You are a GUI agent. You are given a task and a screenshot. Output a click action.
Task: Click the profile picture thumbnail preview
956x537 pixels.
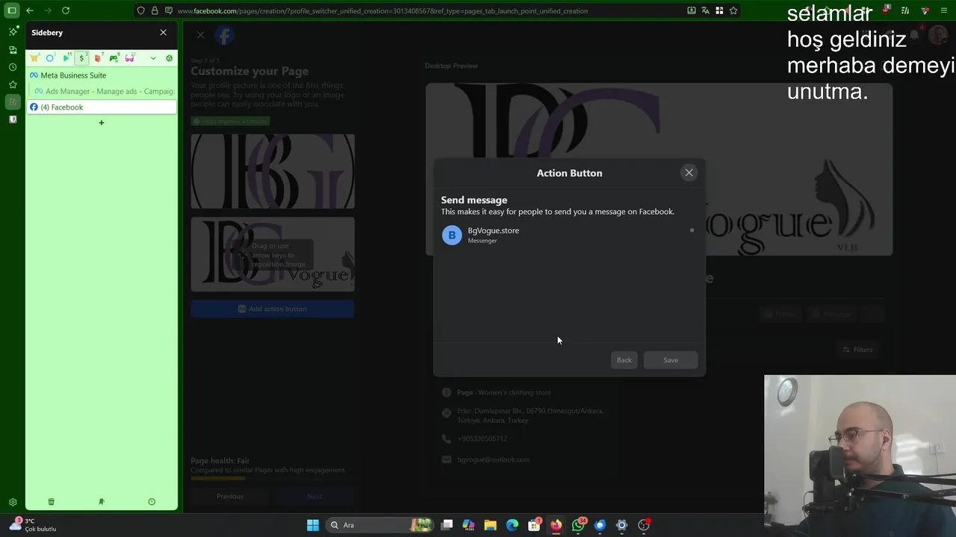[273, 172]
